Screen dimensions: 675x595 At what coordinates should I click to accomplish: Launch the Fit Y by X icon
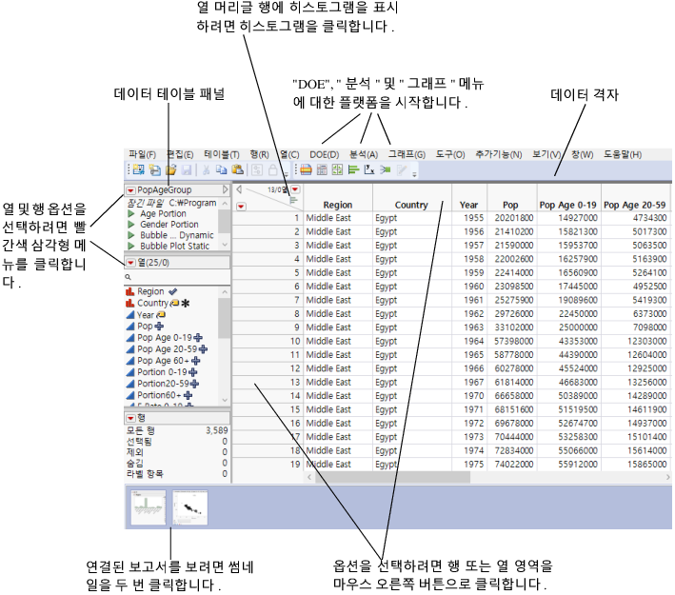(x=369, y=170)
